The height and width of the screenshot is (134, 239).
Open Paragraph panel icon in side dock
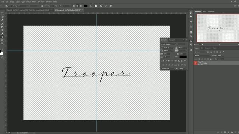pos(191,45)
